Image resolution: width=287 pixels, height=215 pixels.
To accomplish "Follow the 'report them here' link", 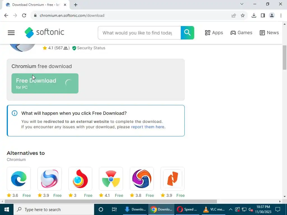I will (x=148, y=127).
